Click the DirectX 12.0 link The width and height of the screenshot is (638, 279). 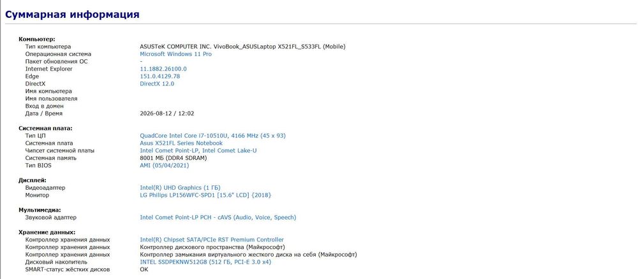(x=157, y=83)
